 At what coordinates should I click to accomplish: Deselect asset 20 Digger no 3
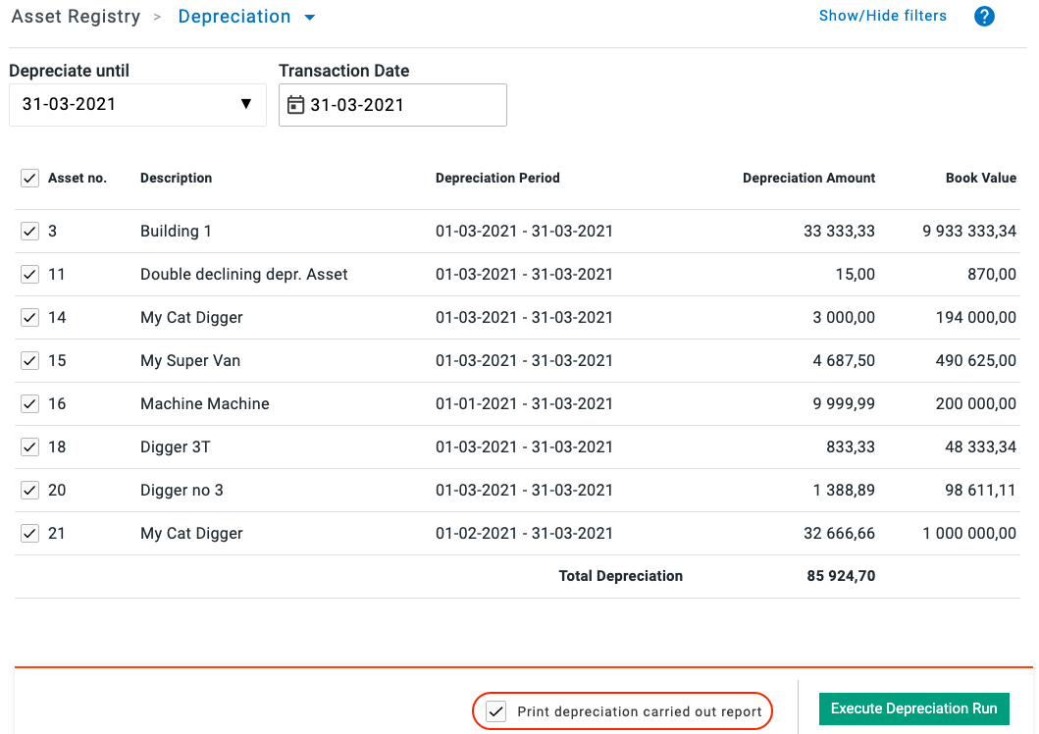tap(29, 491)
